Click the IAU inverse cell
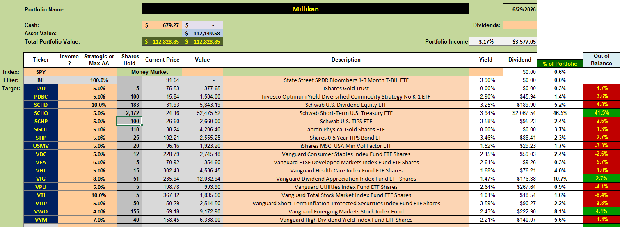Image resolution: width=620 pixels, height=227 pixels. (69, 88)
